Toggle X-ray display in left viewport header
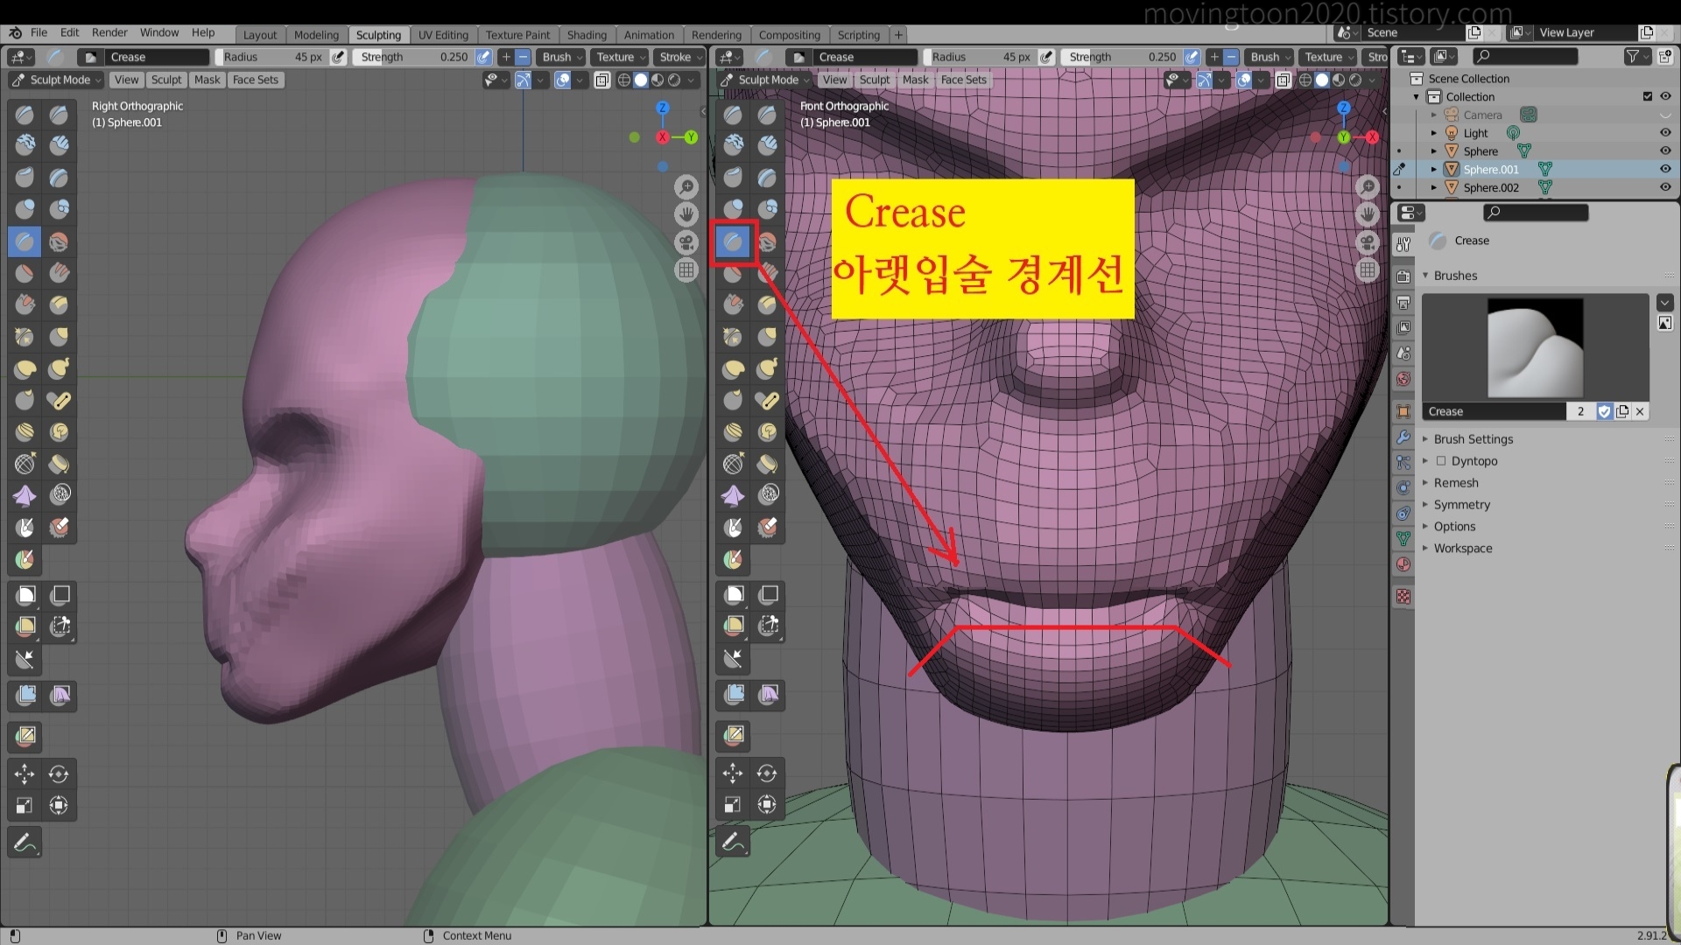The width and height of the screenshot is (1681, 945). click(x=601, y=80)
